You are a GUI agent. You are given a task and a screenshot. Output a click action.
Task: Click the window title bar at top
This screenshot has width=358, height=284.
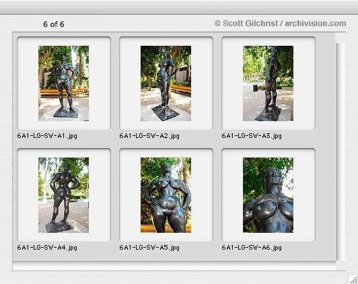point(179,7)
